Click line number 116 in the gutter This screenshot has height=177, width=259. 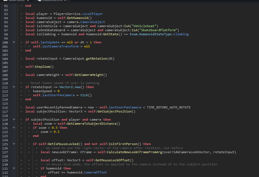pyautogui.click(x=5, y=108)
